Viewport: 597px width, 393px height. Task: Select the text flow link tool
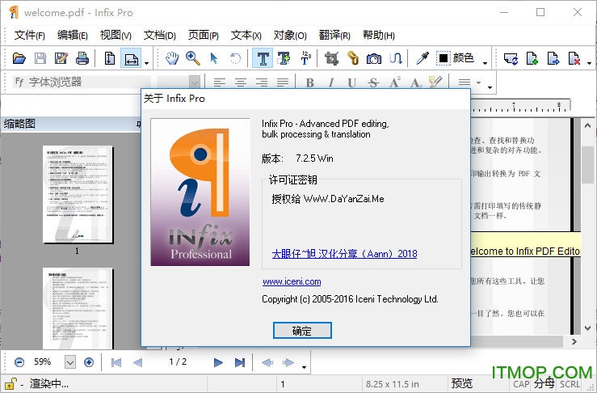[396, 58]
